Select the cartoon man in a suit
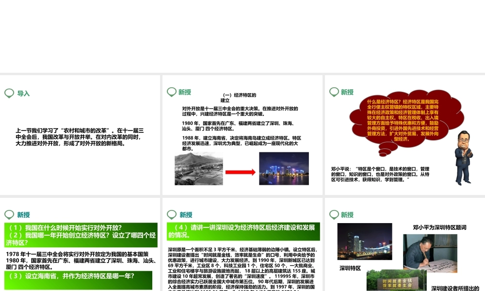Image resolution: width=485 pixels, height=291 pixels. click(x=463, y=158)
